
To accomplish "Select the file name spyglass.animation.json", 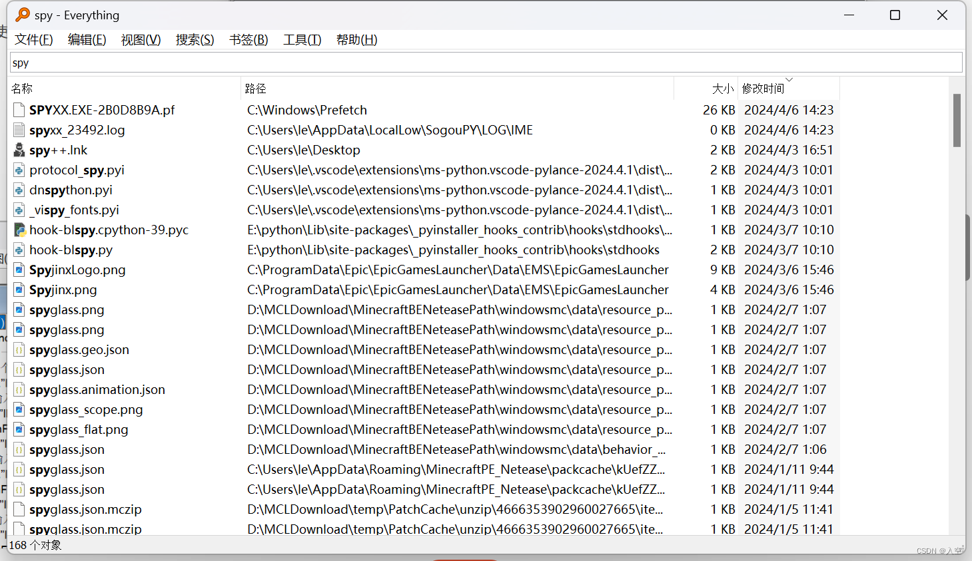I will (97, 389).
